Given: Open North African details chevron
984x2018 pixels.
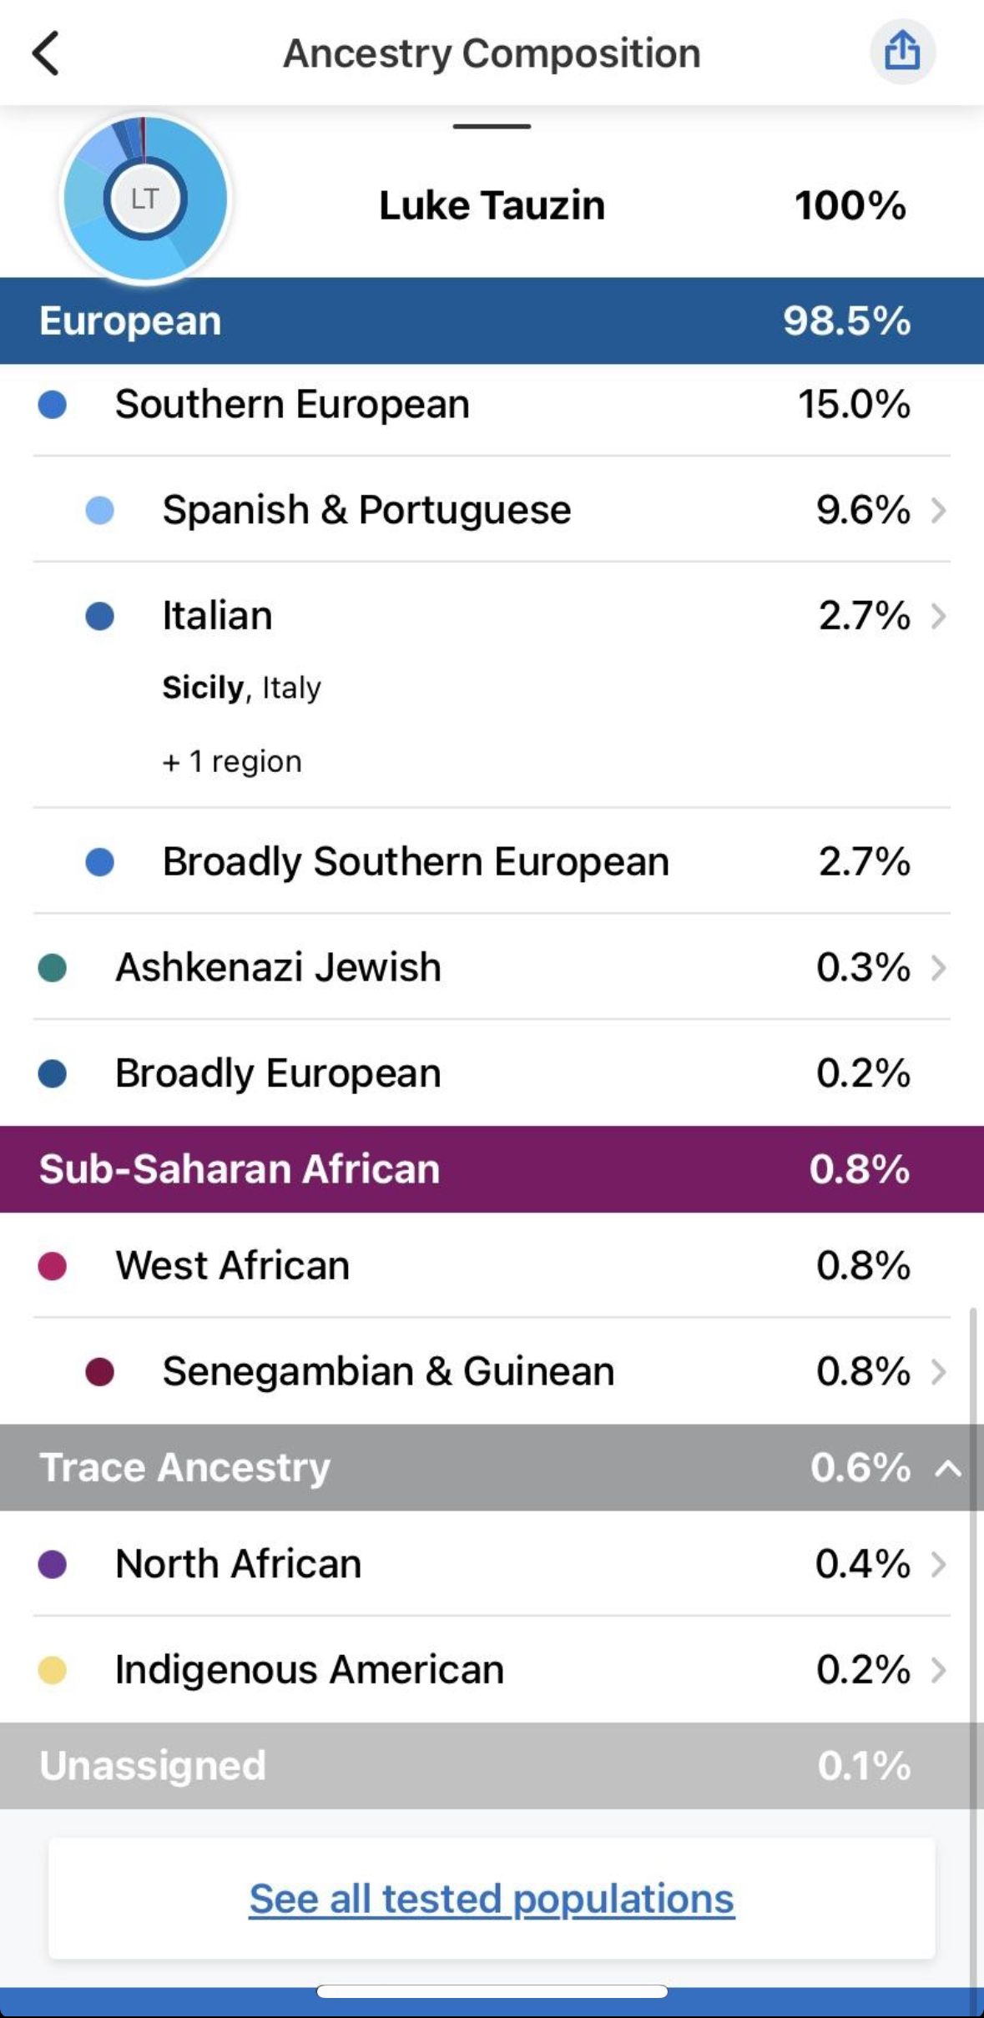Looking at the screenshot, I should point(939,1564).
